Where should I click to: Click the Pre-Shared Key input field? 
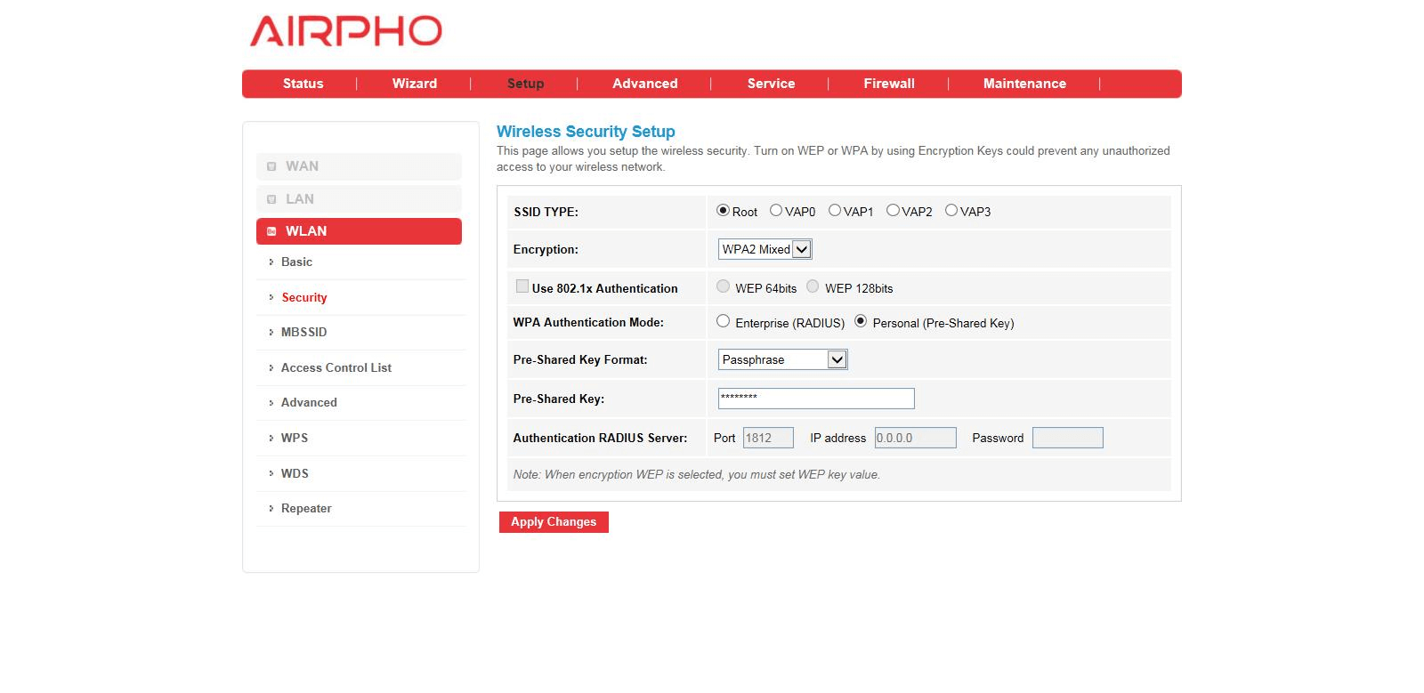(x=815, y=399)
